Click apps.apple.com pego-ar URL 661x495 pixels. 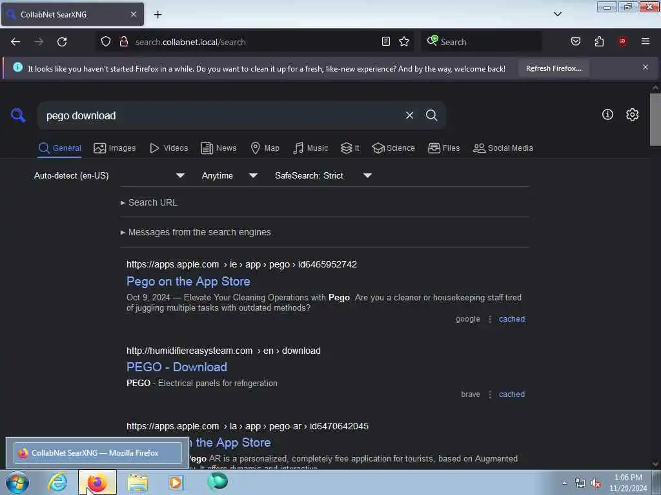(x=247, y=426)
